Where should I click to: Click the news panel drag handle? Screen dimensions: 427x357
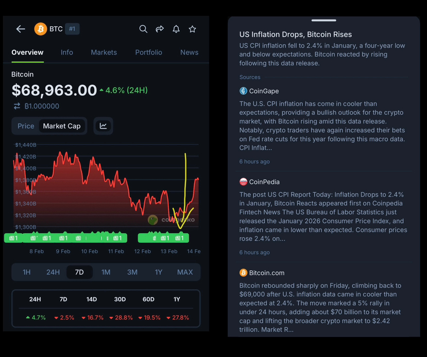click(324, 21)
